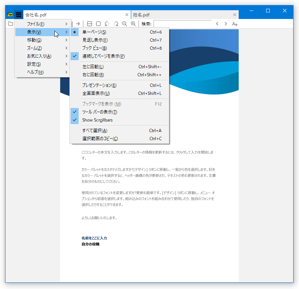Click the 検索 search input field
Screen dimensions: 299x289
[182, 24]
